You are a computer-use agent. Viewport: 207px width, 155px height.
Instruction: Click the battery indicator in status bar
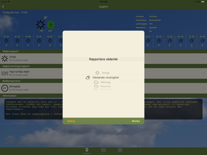coord(203,1)
